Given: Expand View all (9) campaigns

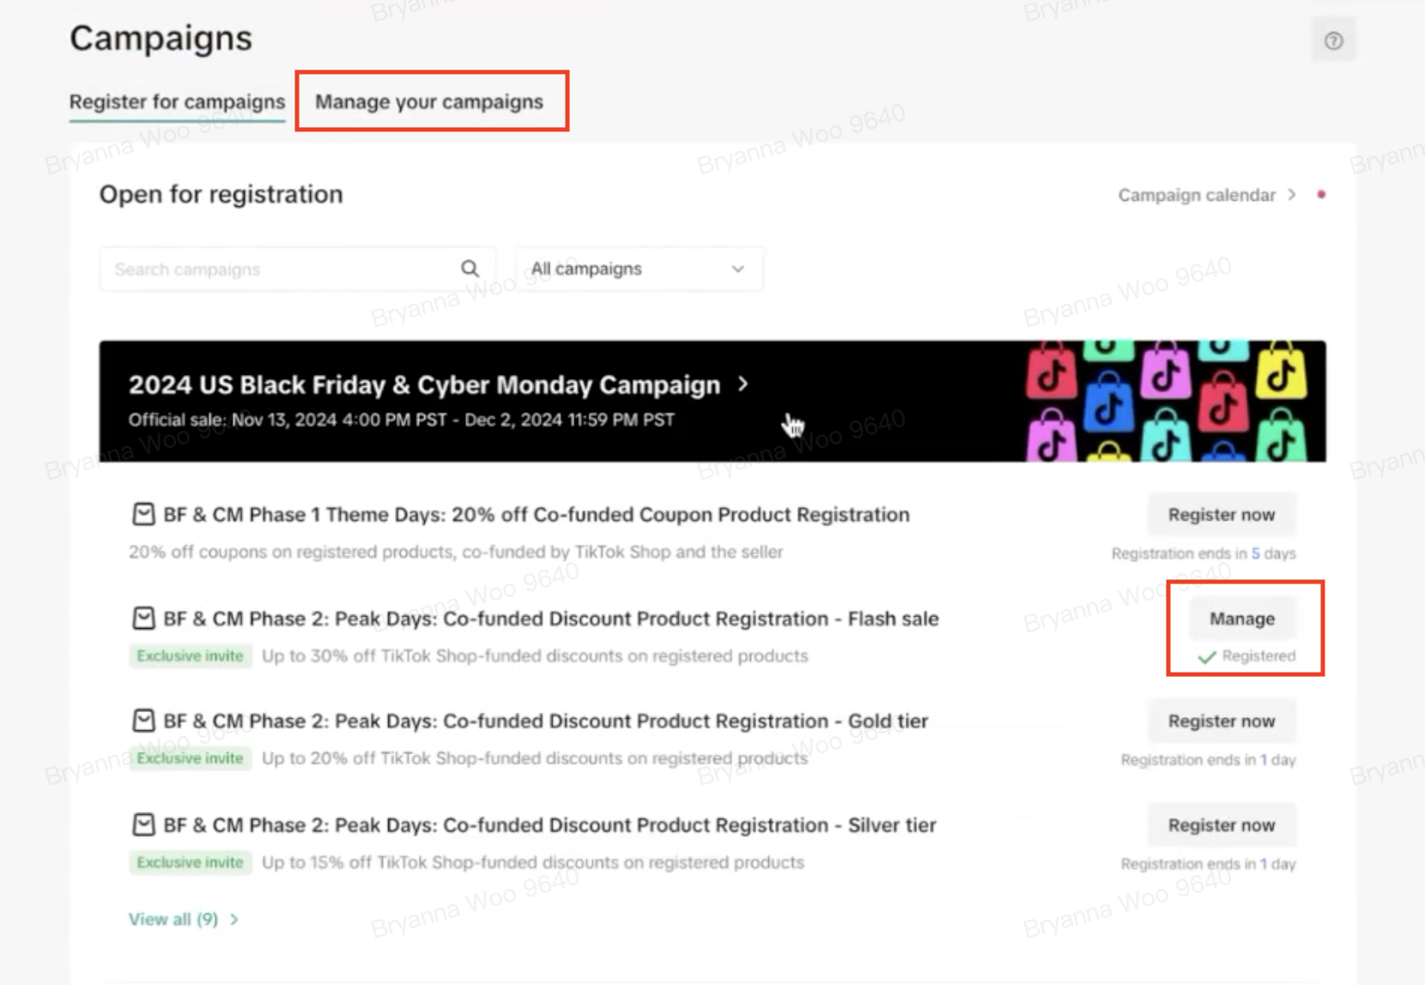Looking at the screenshot, I should pos(183,919).
